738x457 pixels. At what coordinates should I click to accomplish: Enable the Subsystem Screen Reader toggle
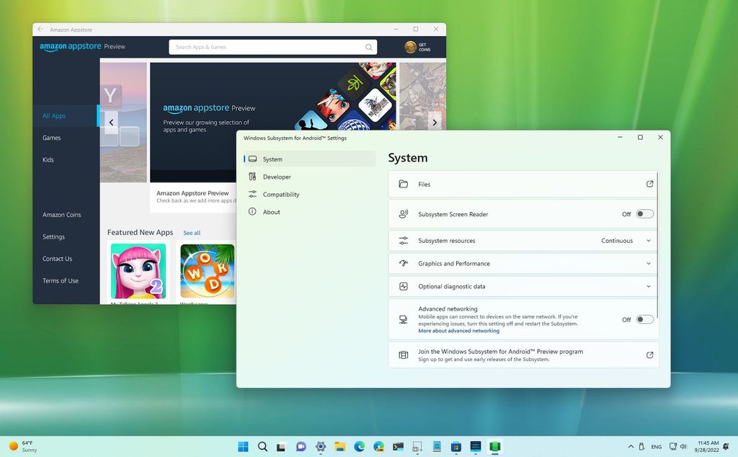(x=644, y=213)
